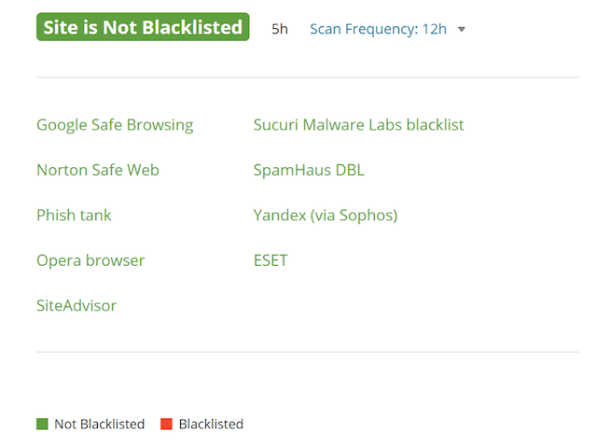
Task: Click the green Not Blacklisted legend swatch
Action: pyautogui.click(x=42, y=424)
